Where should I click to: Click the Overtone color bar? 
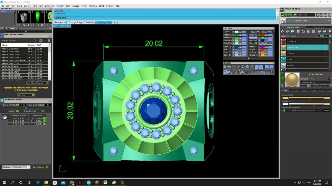(x=306, y=104)
